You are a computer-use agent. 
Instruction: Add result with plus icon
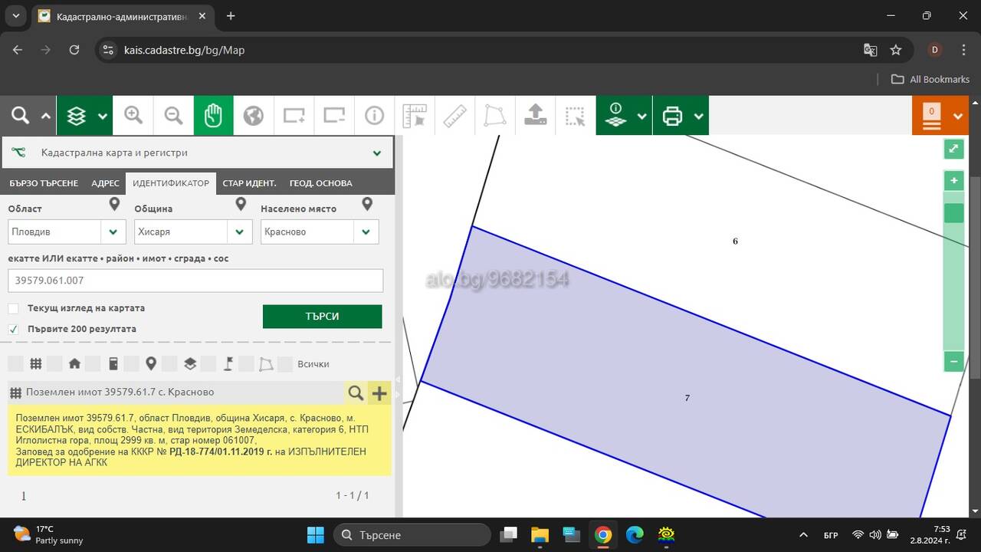379,393
